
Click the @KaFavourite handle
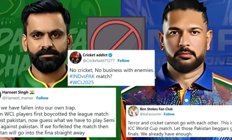click(x=151, y=114)
